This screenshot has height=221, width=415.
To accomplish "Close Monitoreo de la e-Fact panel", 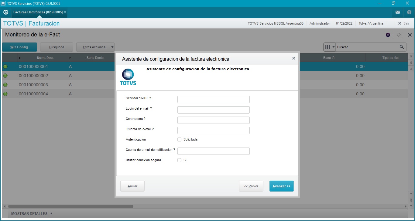I will tap(410, 35).
